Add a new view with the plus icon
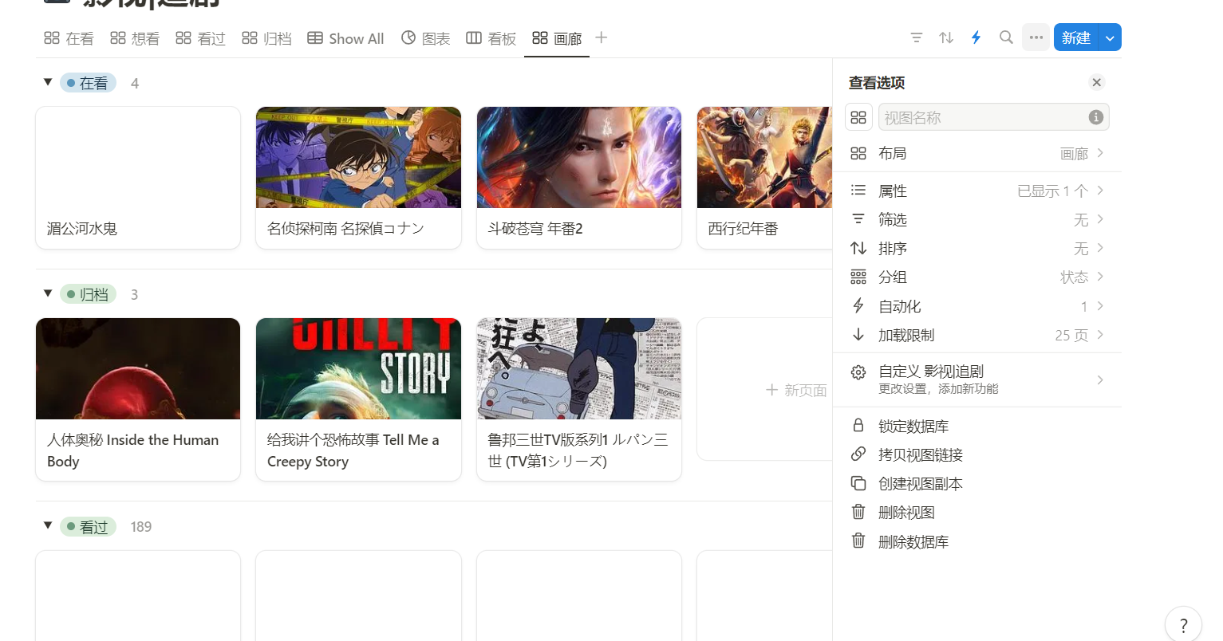The height and width of the screenshot is (641, 1223). 602,37
